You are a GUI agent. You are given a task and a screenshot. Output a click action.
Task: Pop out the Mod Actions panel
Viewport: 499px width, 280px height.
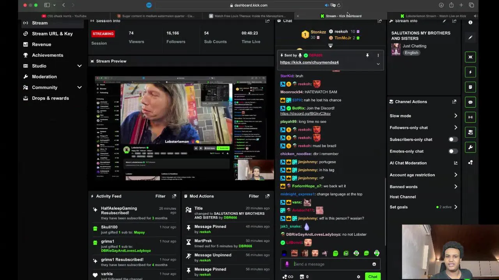[267, 196]
